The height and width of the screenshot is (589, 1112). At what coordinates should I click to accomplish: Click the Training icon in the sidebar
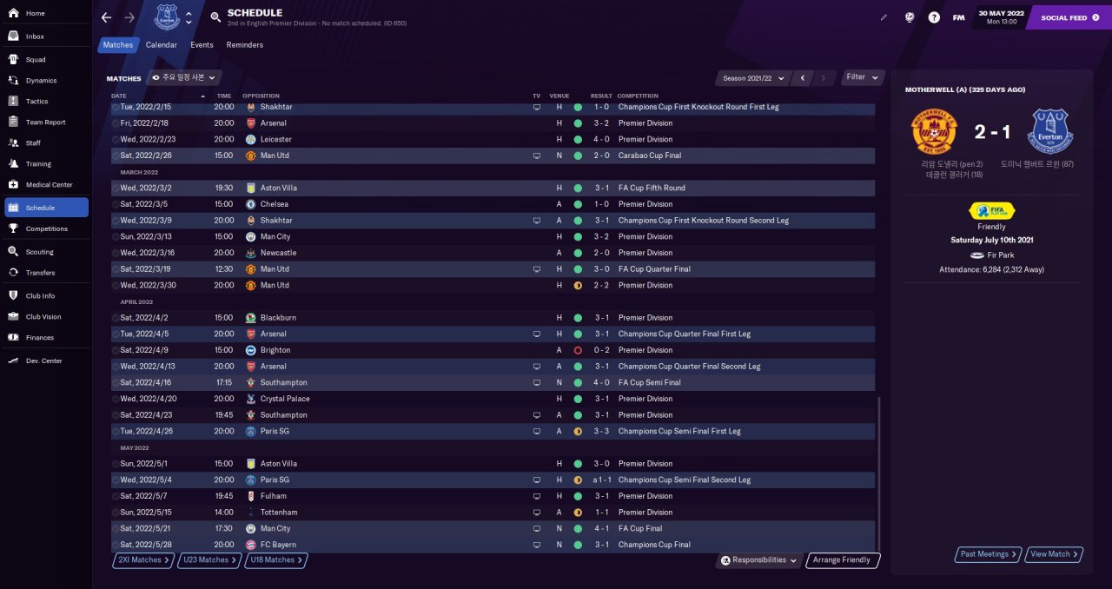[x=14, y=163]
